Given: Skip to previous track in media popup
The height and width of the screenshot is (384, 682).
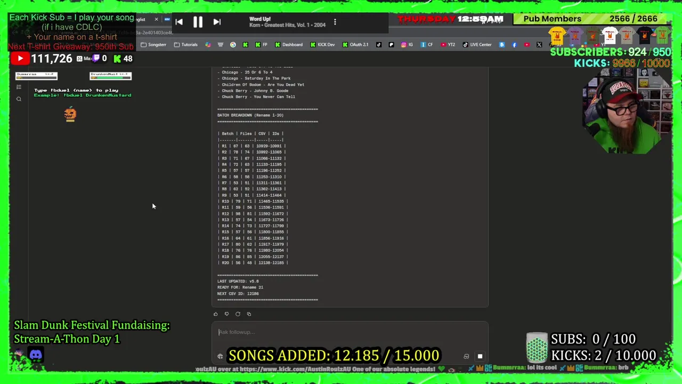Looking at the screenshot, I should pos(179,22).
